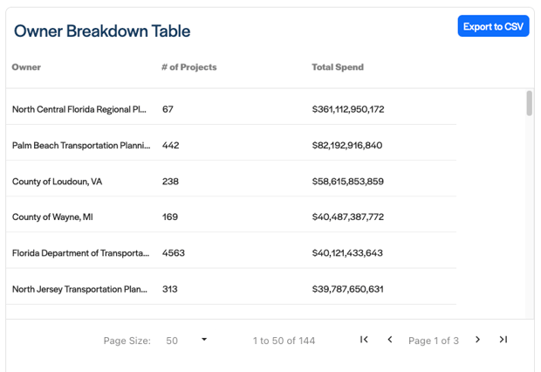This screenshot has height=372, width=541.
Task: Select the Florida Department of Transportation row
Action: coord(80,253)
